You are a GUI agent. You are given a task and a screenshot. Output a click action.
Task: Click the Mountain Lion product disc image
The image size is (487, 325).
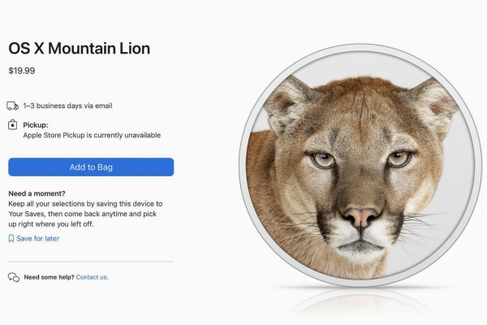tap(360, 165)
